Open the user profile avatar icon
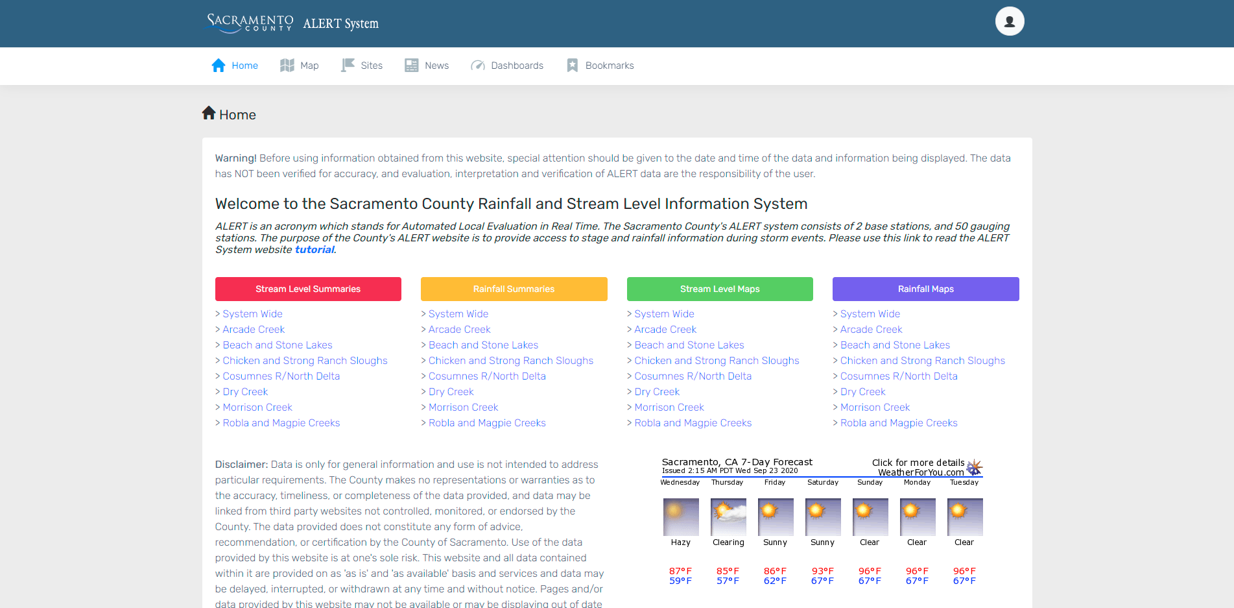 (1009, 21)
